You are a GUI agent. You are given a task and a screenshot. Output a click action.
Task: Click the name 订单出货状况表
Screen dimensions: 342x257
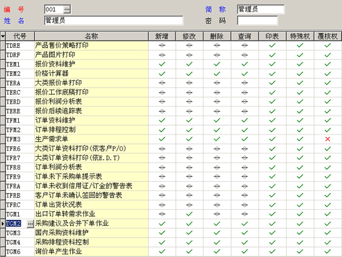(58, 205)
